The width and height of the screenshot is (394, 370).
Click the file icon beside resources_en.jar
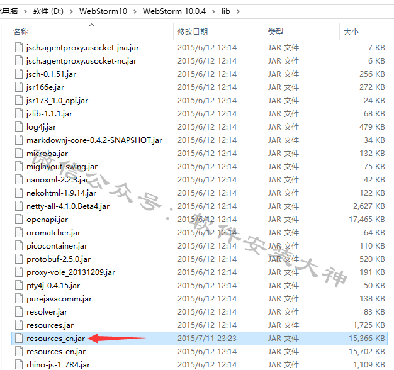point(19,352)
